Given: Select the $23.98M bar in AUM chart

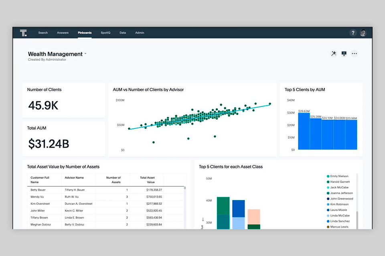Looking at the screenshot, I should click(x=351, y=134).
